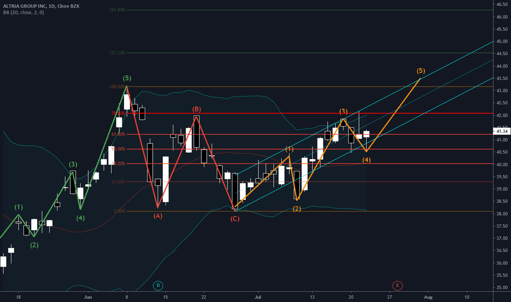Click the Jul date on time axis
The image size is (511, 302).
pyautogui.click(x=258, y=297)
